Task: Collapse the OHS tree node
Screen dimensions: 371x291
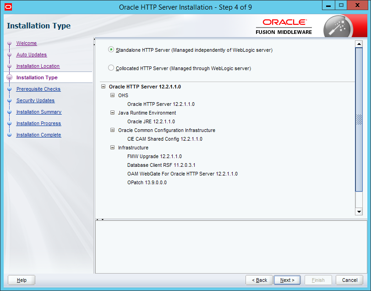Action: [113, 95]
